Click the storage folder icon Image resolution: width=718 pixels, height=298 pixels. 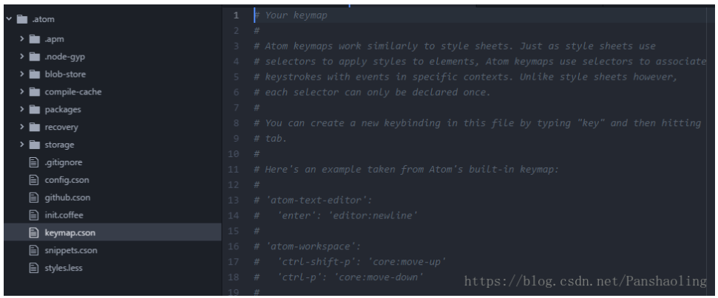pos(34,145)
